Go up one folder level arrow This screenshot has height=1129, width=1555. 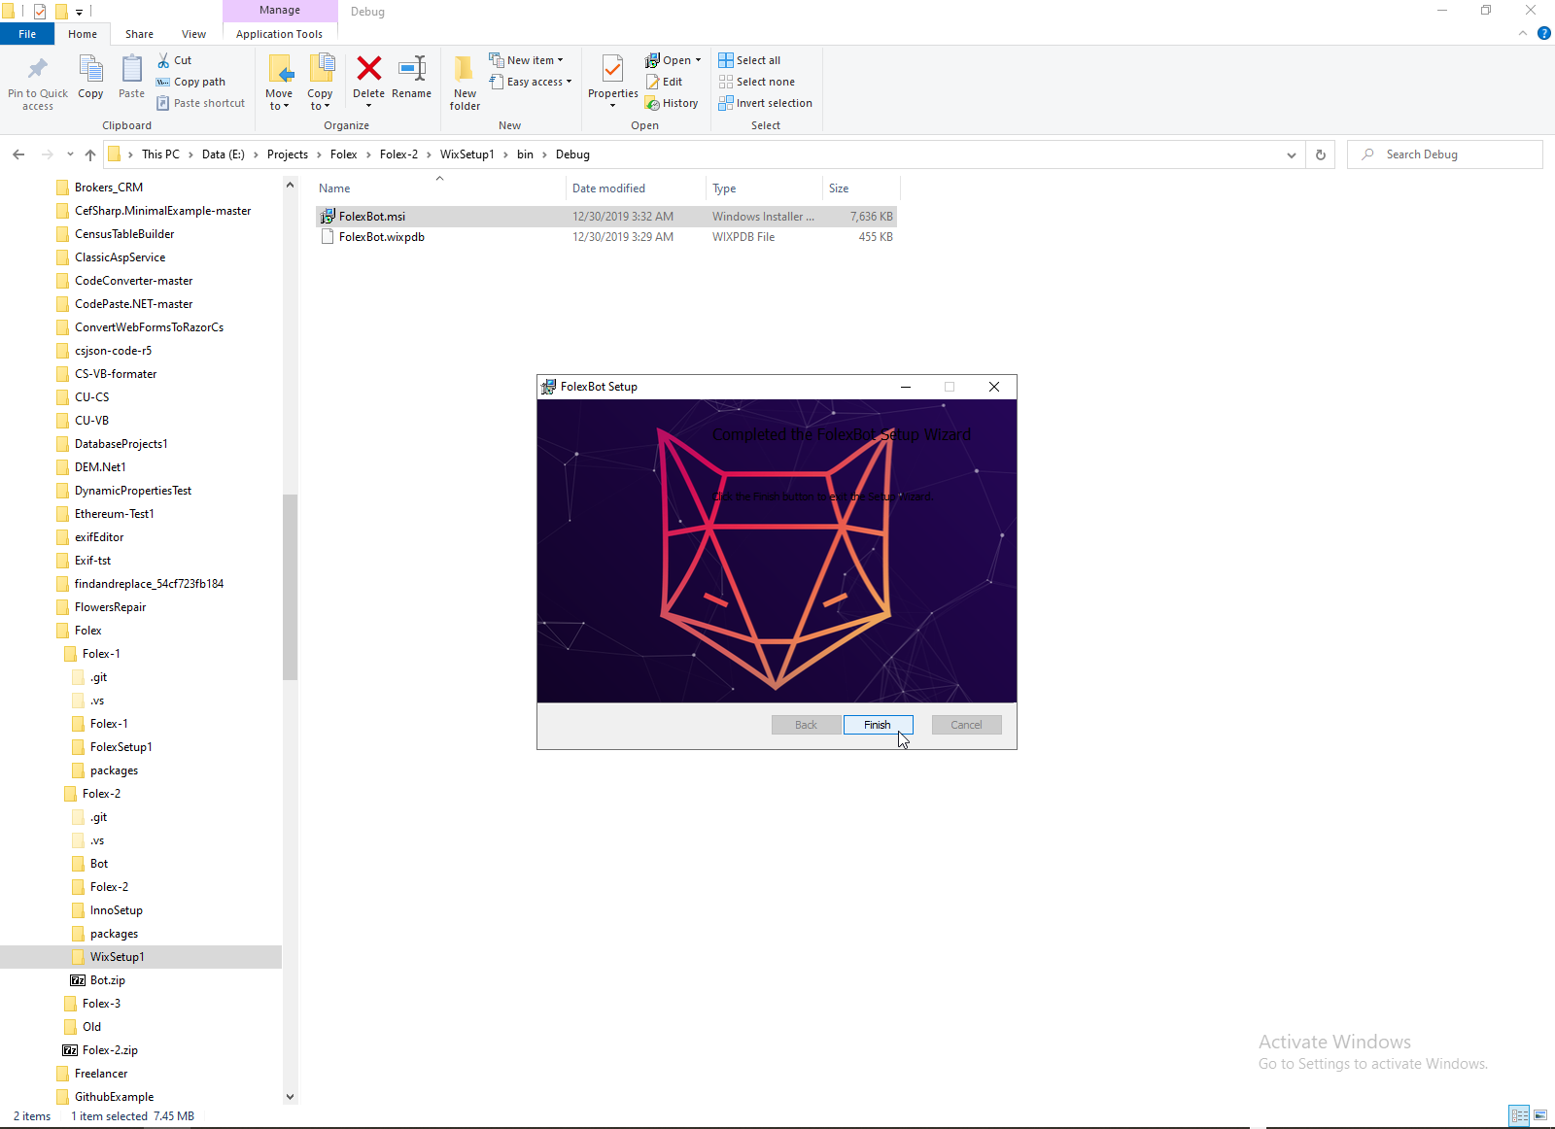pos(90,154)
